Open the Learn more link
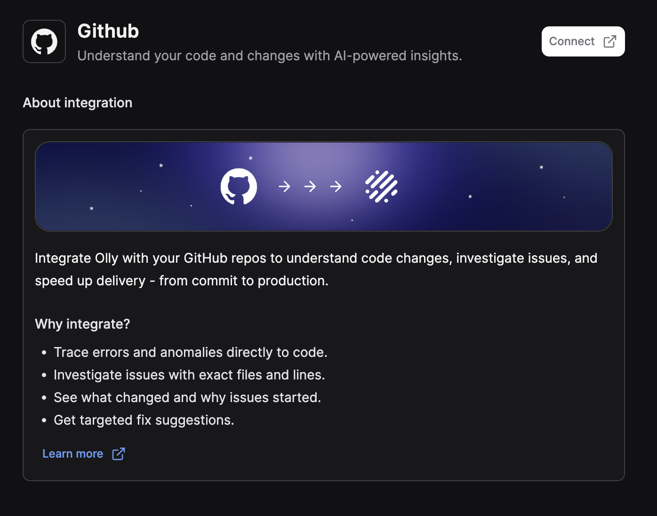Viewport: 657px width, 516px height. coord(72,453)
